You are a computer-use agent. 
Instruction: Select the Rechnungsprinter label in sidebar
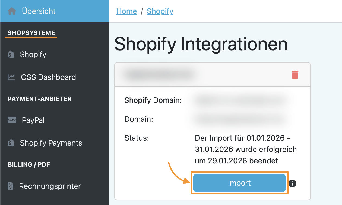point(50,186)
